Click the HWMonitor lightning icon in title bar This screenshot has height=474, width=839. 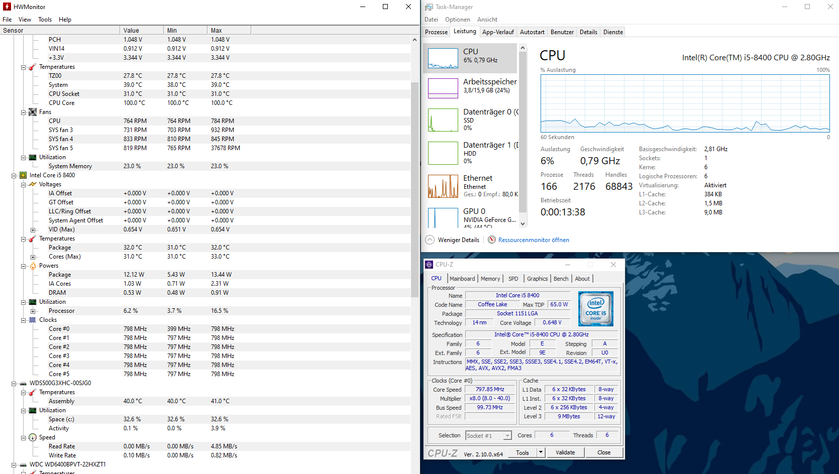[x=7, y=7]
